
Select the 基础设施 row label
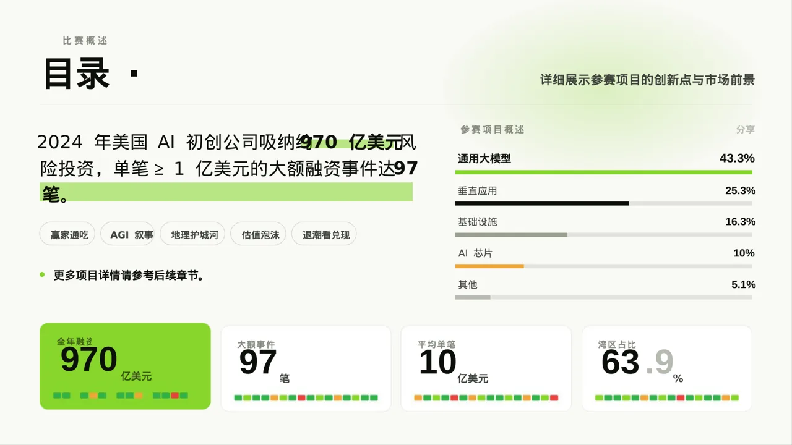point(477,222)
